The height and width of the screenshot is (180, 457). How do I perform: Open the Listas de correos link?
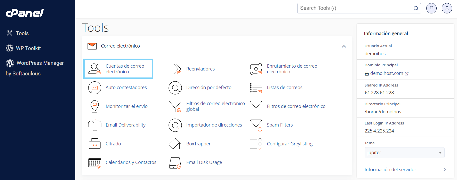pyautogui.click(x=284, y=88)
